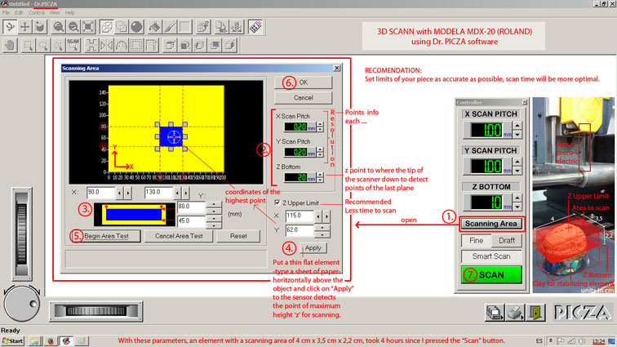This screenshot has width=617, height=347.
Task: Click right arrow beside X 90.0 field
Action: pos(128,193)
